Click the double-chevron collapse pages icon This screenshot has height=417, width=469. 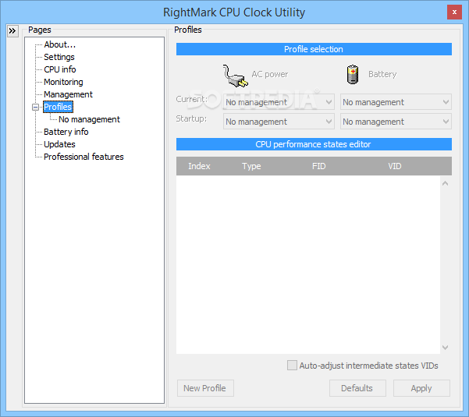(12, 30)
